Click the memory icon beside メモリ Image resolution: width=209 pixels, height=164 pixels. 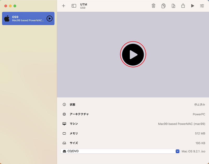(x=64, y=133)
